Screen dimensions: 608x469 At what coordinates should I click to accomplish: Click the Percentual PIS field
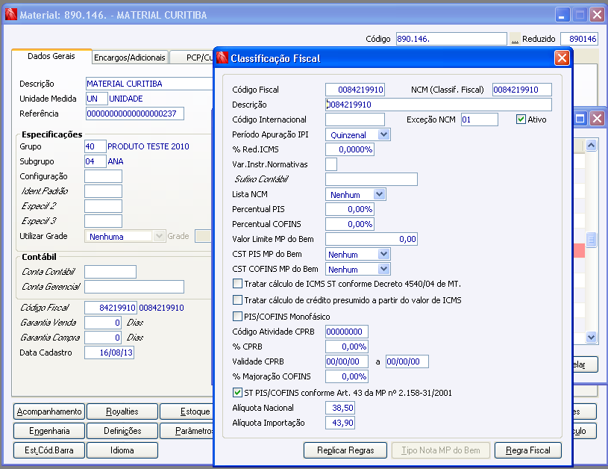tap(350, 209)
